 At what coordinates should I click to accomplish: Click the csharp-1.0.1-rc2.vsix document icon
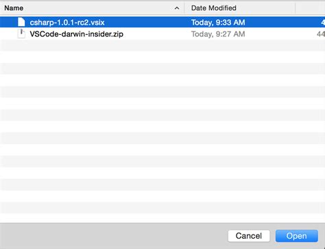21,22
